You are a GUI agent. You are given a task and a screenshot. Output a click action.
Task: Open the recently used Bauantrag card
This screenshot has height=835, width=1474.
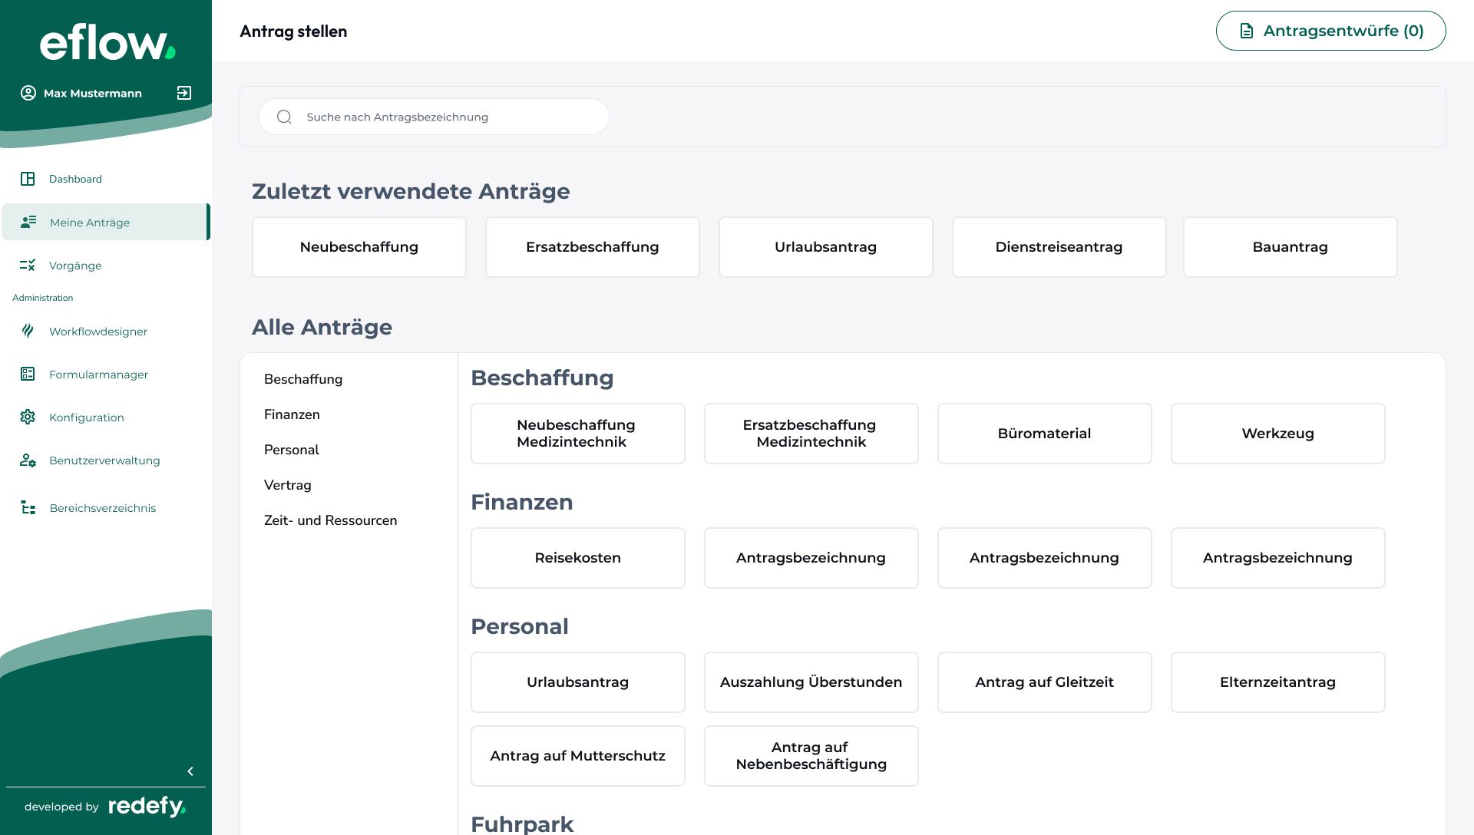coord(1290,247)
